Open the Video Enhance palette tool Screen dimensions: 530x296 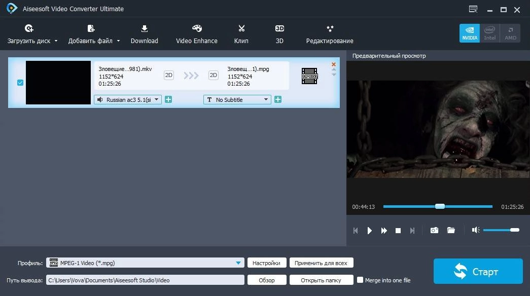[x=197, y=34]
